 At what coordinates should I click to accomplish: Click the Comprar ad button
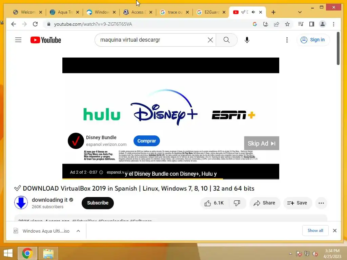click(x=146, y=141)
